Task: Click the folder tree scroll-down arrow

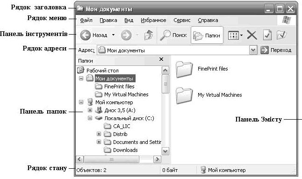Action: point(165,151)
